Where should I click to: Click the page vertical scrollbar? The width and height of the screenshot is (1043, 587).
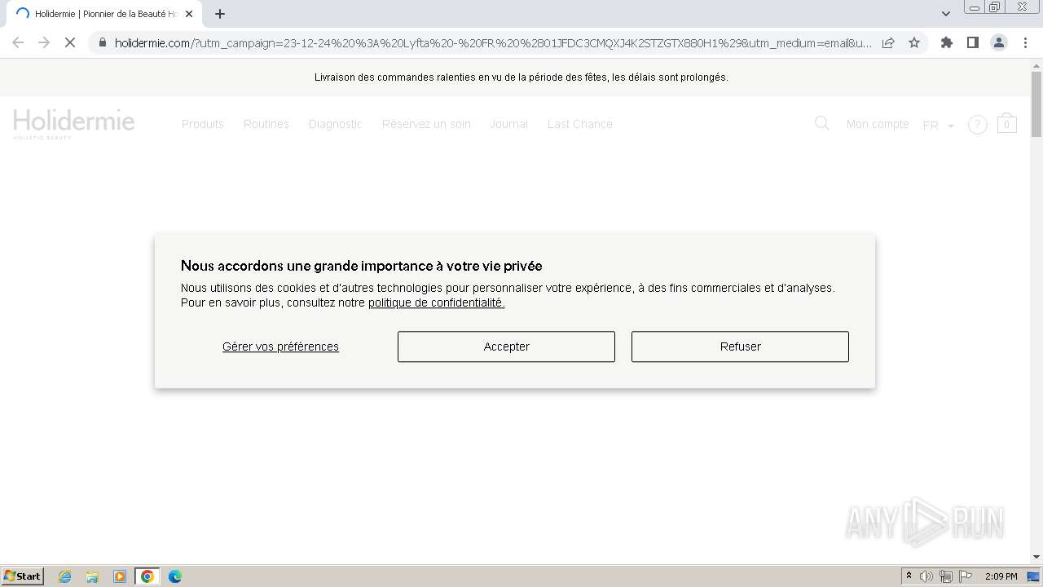point(1036,104)
